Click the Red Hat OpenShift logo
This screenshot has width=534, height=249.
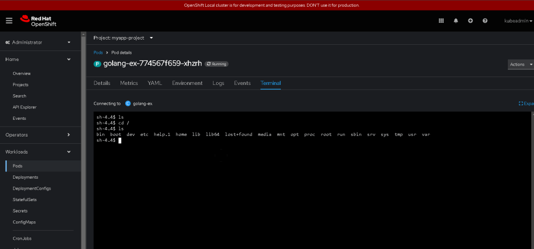click(x=38, y=21)
